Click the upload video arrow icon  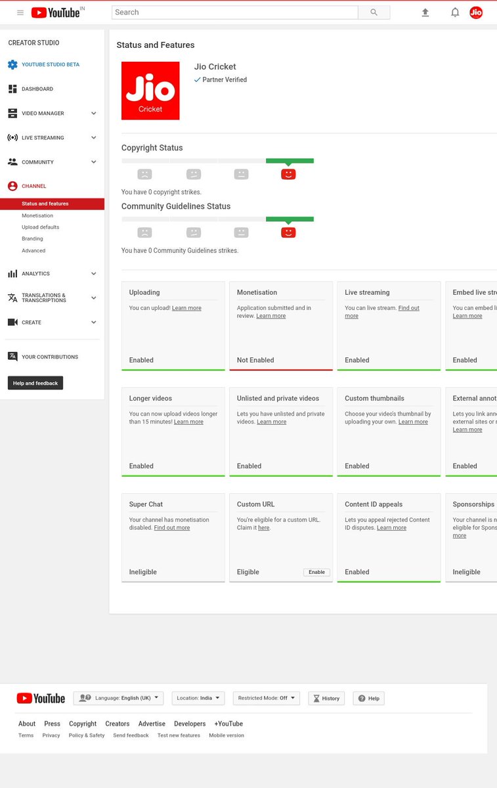click(425, 12)
